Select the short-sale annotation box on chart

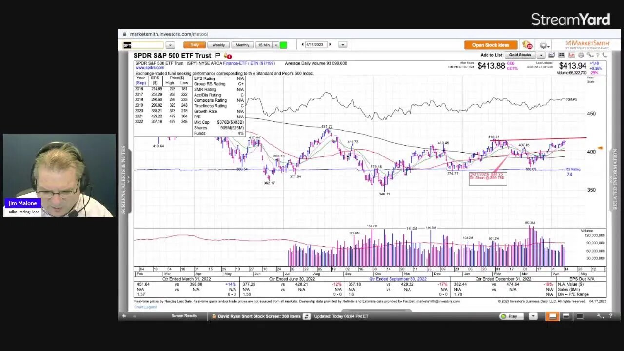487,178
